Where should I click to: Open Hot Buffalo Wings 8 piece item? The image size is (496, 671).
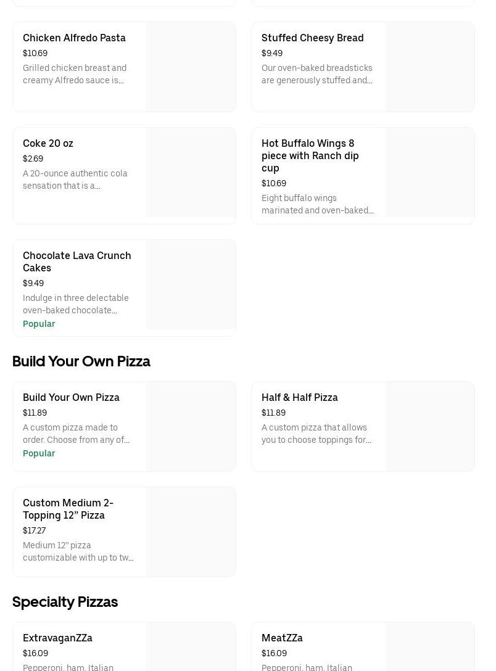[310, 155]
